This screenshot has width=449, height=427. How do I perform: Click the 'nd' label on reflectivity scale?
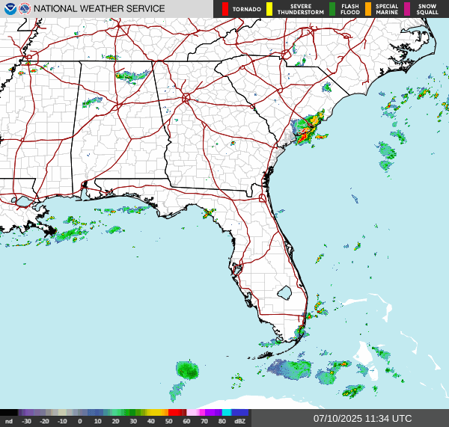[x=9, y=421]
